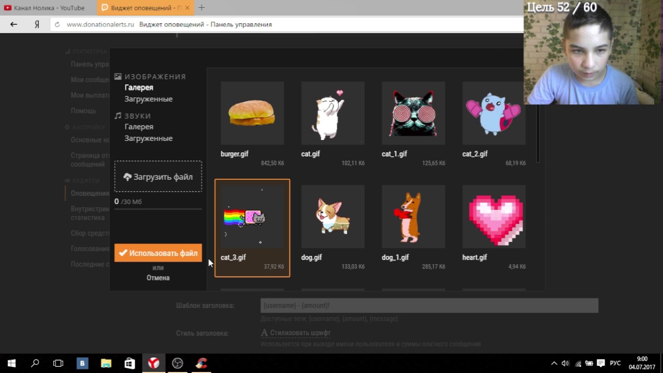Viewport: 663px width, 373px height.
Task: Click the browser back arrow
Action: click(14, 24)
